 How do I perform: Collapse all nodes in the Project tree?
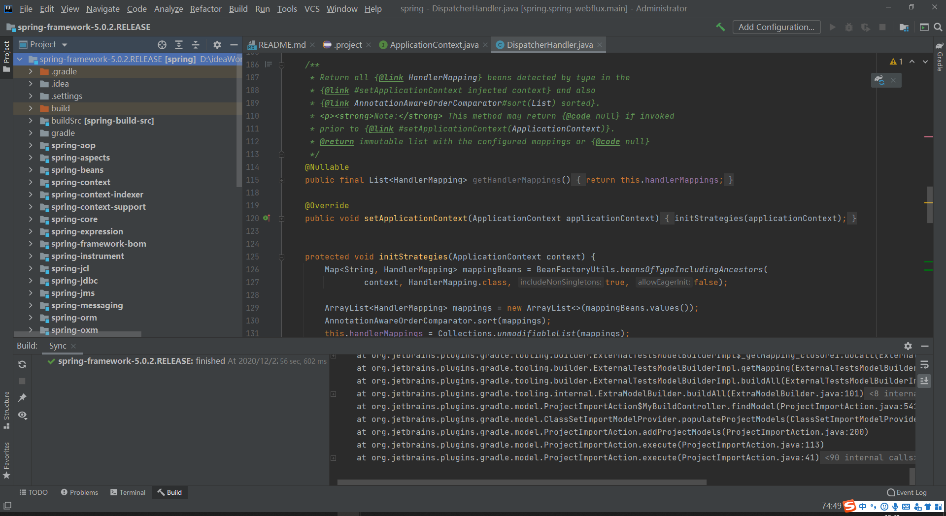[196, 44]
